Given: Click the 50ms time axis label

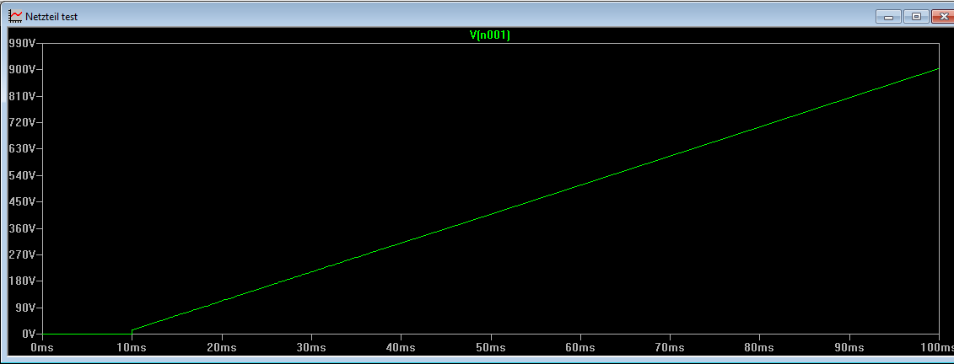Looking at the screenshot, I should (490, 347).
